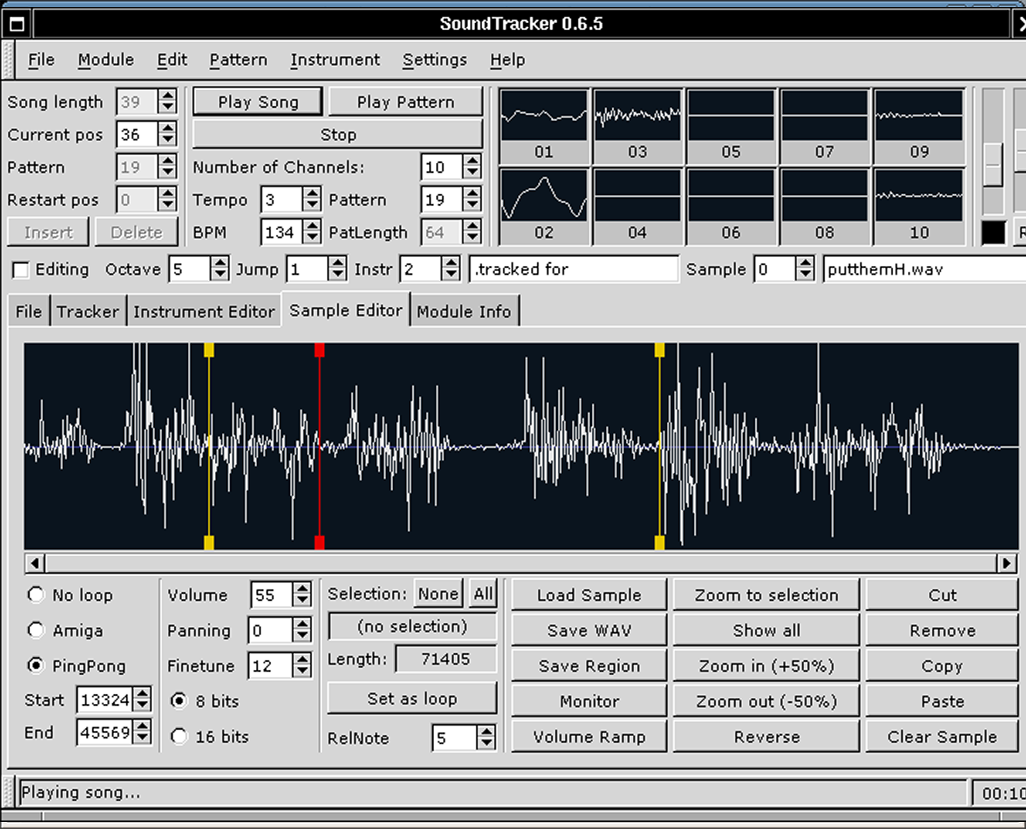The height and width of the screenshot is (829, 1026).
Task: Click channel 10 oscilloscope display
Action: tap(918, 196)
